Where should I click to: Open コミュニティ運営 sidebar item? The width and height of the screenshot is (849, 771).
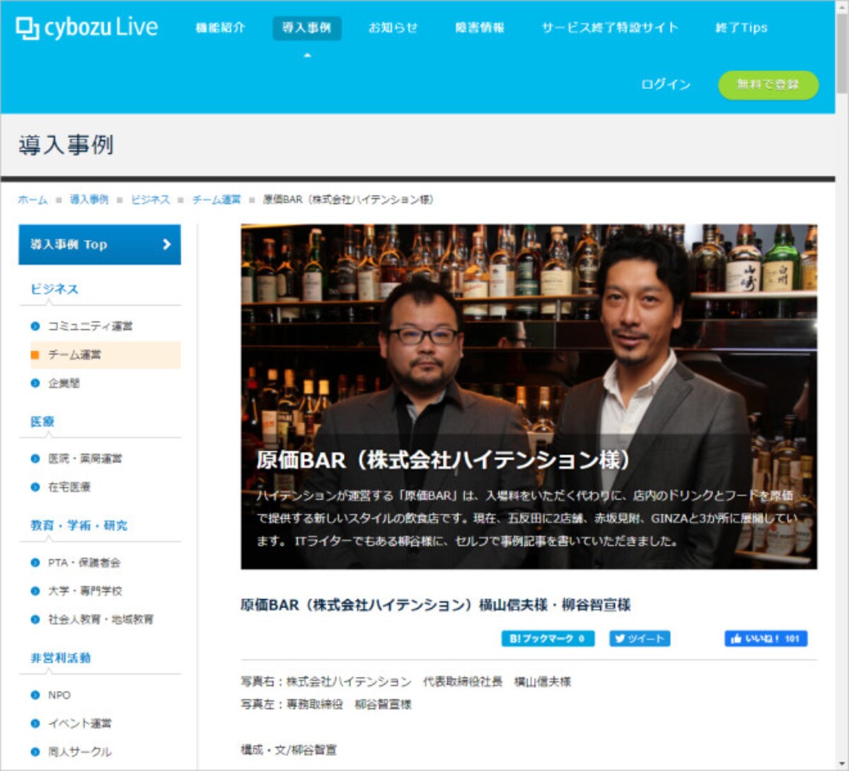click(x=90, y=326)
